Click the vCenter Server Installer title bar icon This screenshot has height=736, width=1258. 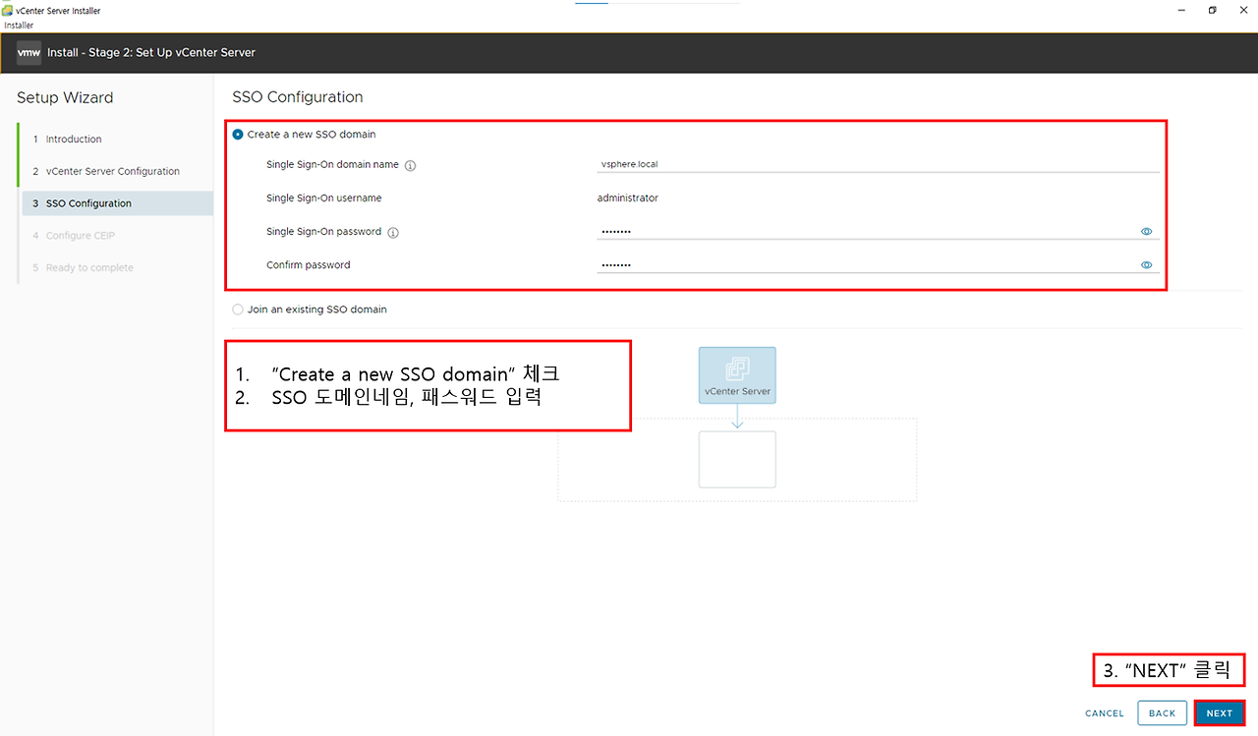tap(8, 11)
